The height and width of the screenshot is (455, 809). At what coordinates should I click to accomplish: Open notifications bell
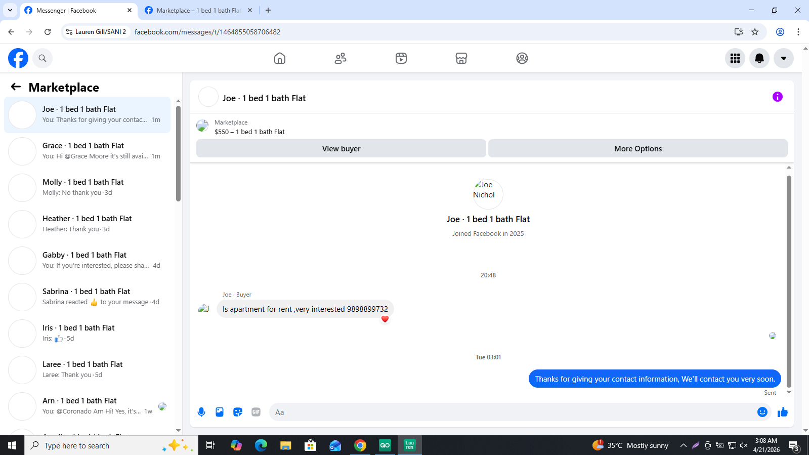pos(759,58)
